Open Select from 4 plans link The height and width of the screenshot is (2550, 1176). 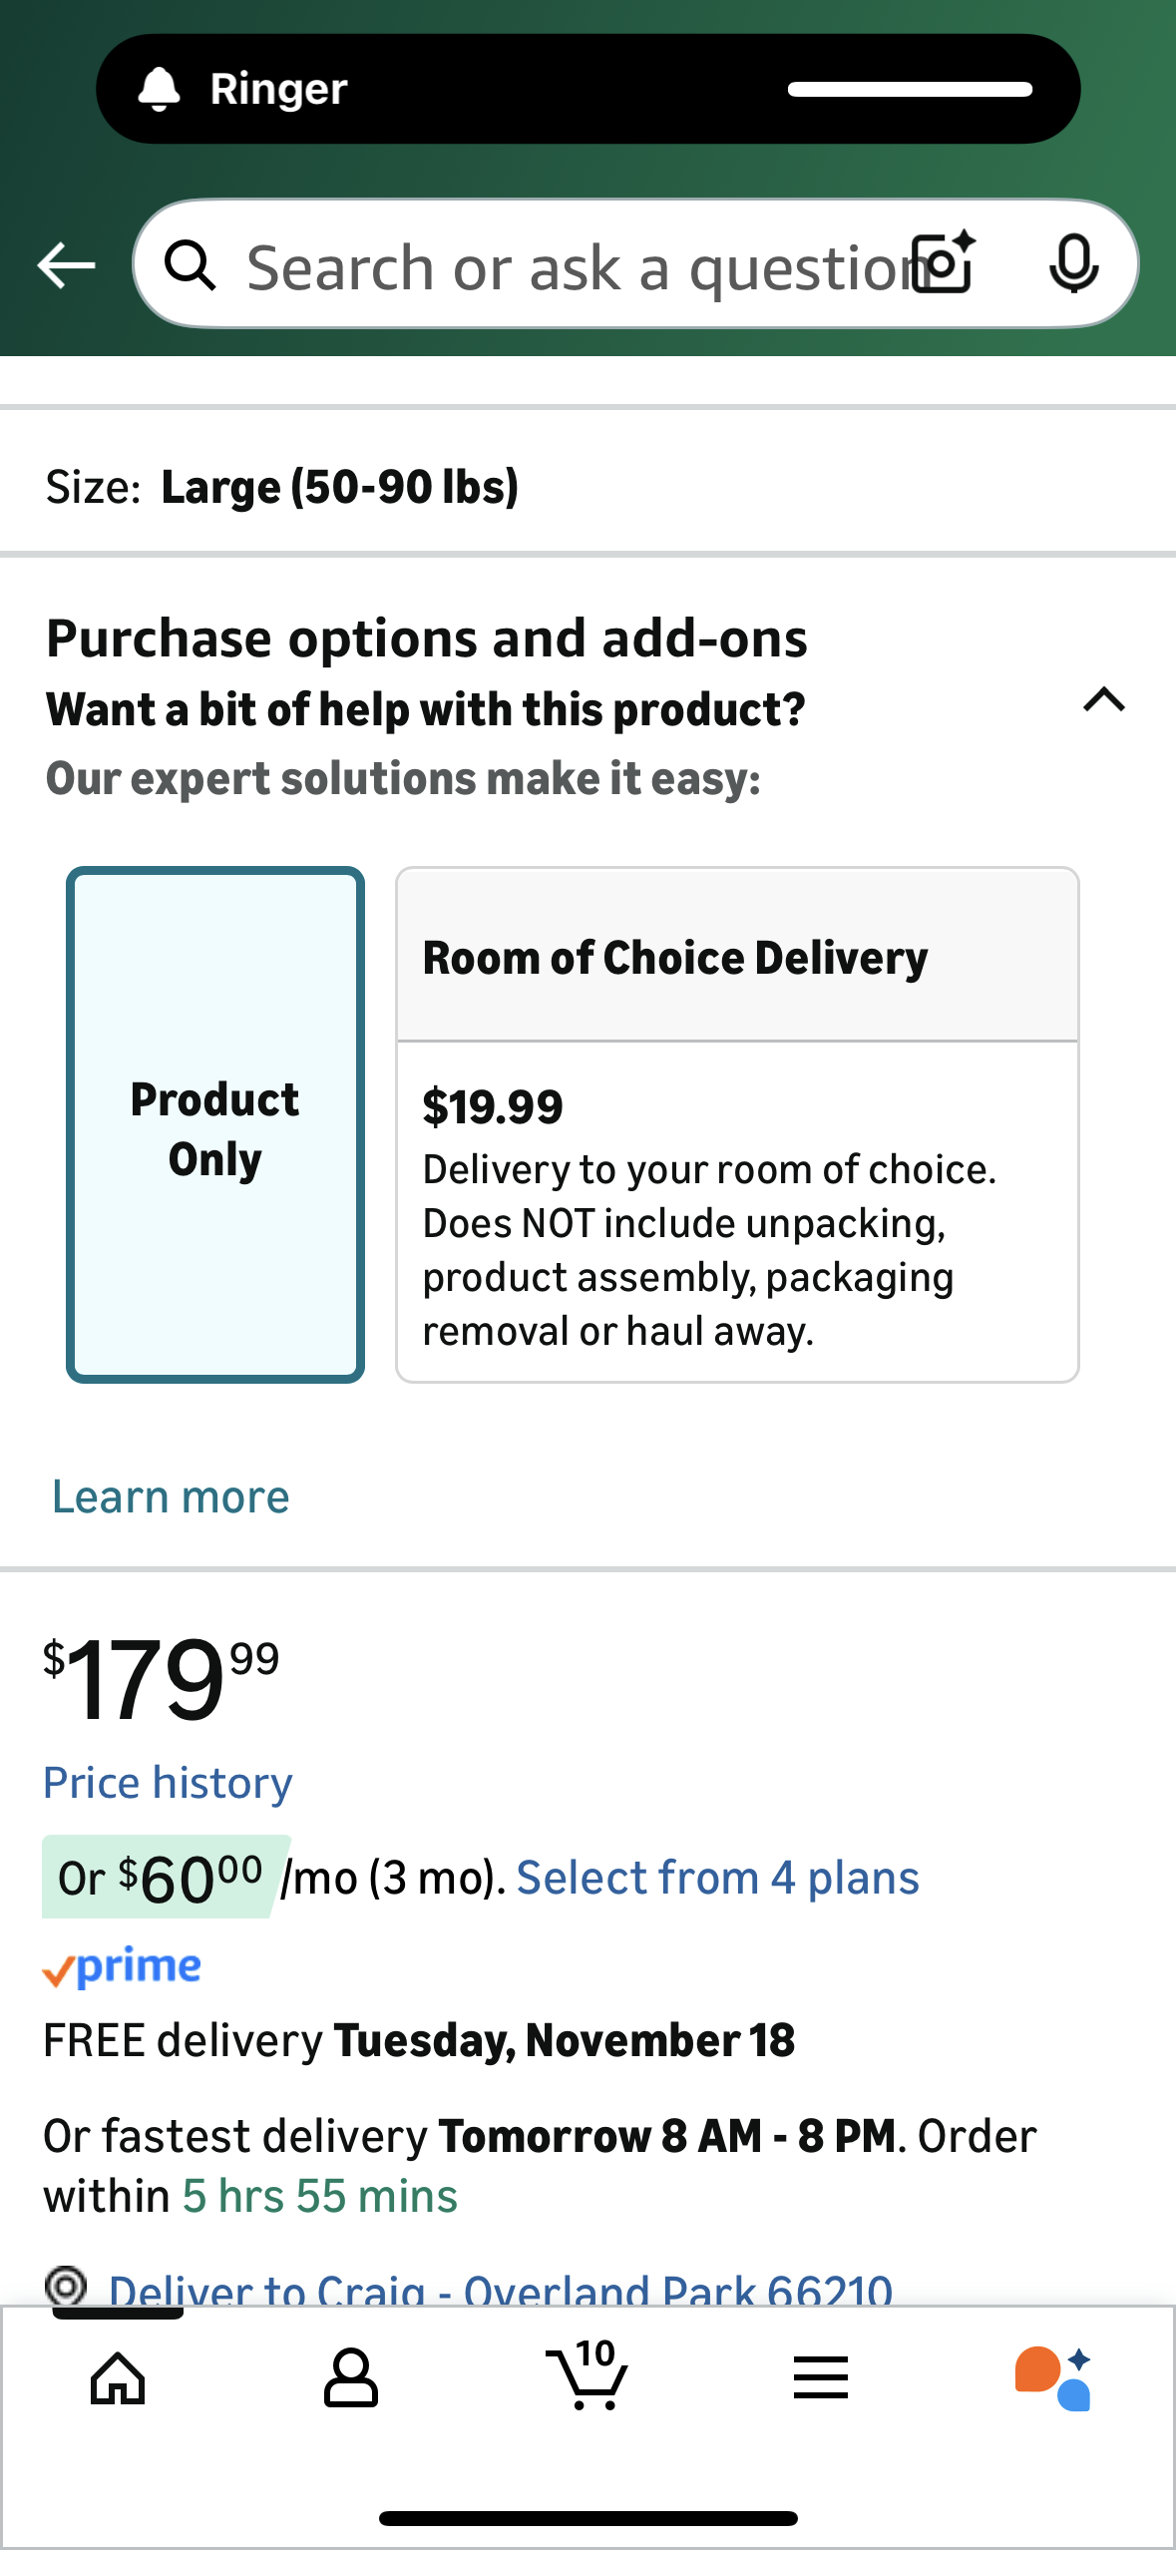[x=717, y=1878]
